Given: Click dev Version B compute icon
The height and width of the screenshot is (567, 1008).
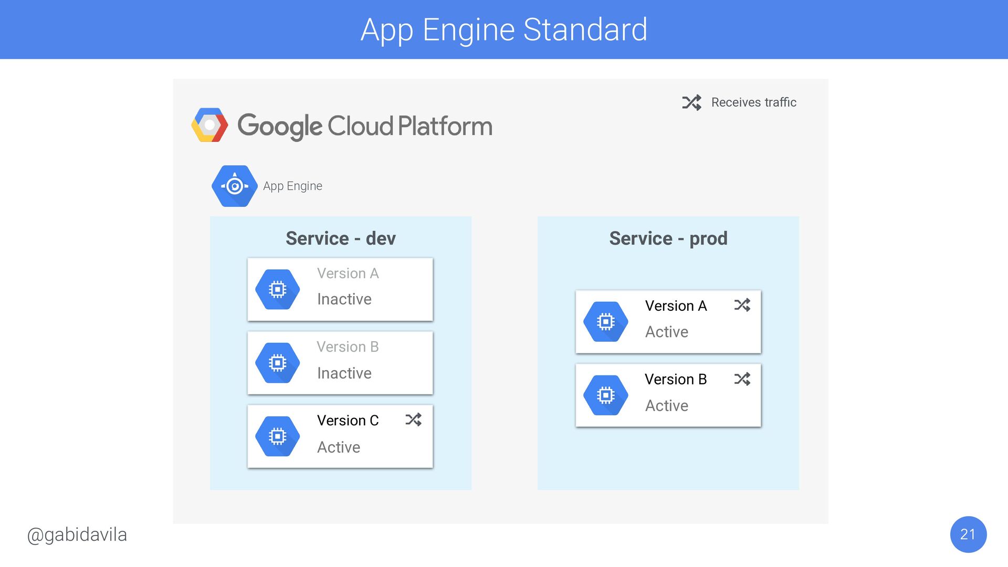Looking at the screenshot, I should (x=277, y=363).
